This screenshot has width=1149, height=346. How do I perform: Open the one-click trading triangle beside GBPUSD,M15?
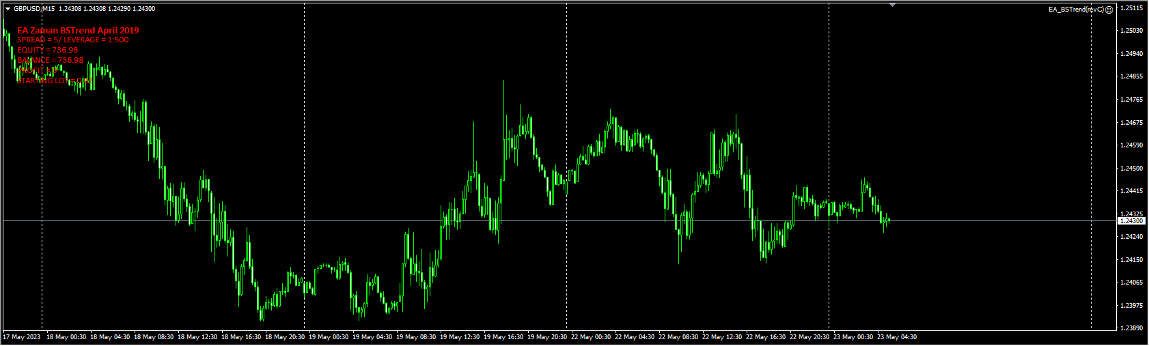click(8, 9)
